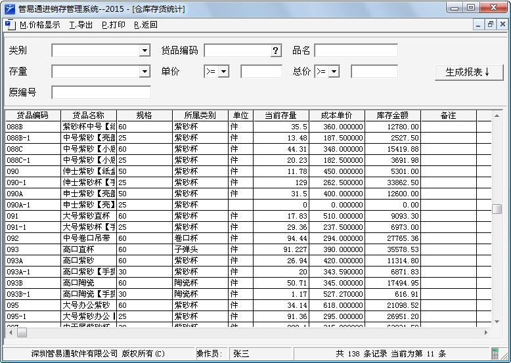Expand the 类别 dropdown list

click(x=144, y=51)
